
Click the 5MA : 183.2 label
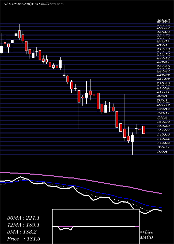22,232
